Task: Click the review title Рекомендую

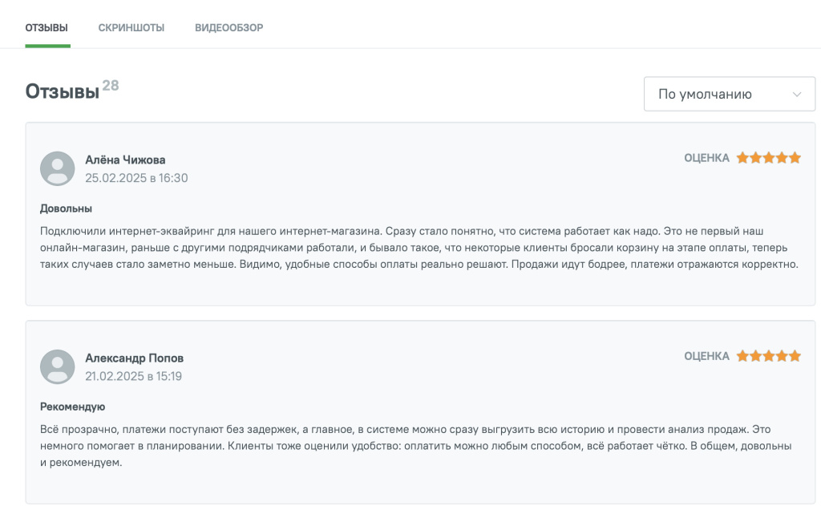Action: 72,407
